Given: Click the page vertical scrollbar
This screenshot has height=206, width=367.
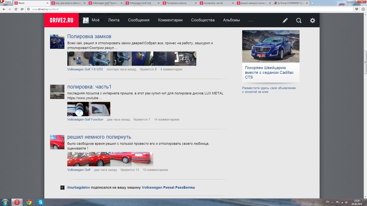Looking at the screenshot, I should tap(365, 62).
